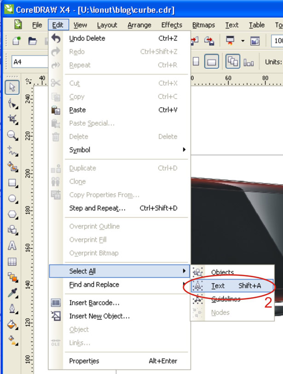Choose Properties in Edit menu
This screenshot has width=283, height=374.
pos(119,361)
